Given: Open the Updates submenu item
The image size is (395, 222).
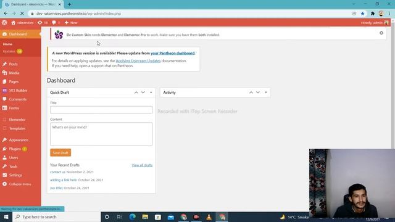Looking at the screenshot, I should tap(12, 51).
